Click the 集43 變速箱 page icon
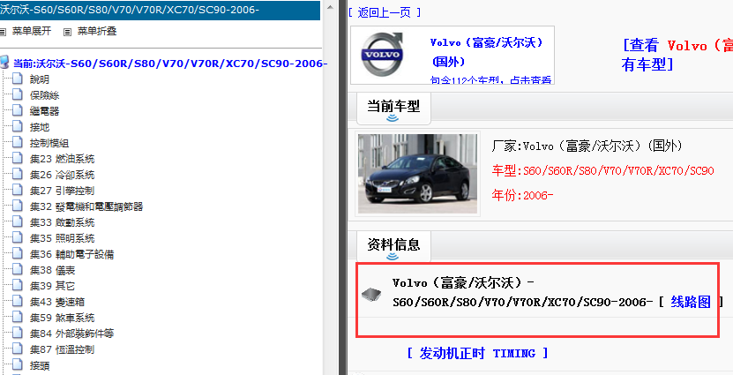Screen dimensions: 733x375 (x=18, y=301)
